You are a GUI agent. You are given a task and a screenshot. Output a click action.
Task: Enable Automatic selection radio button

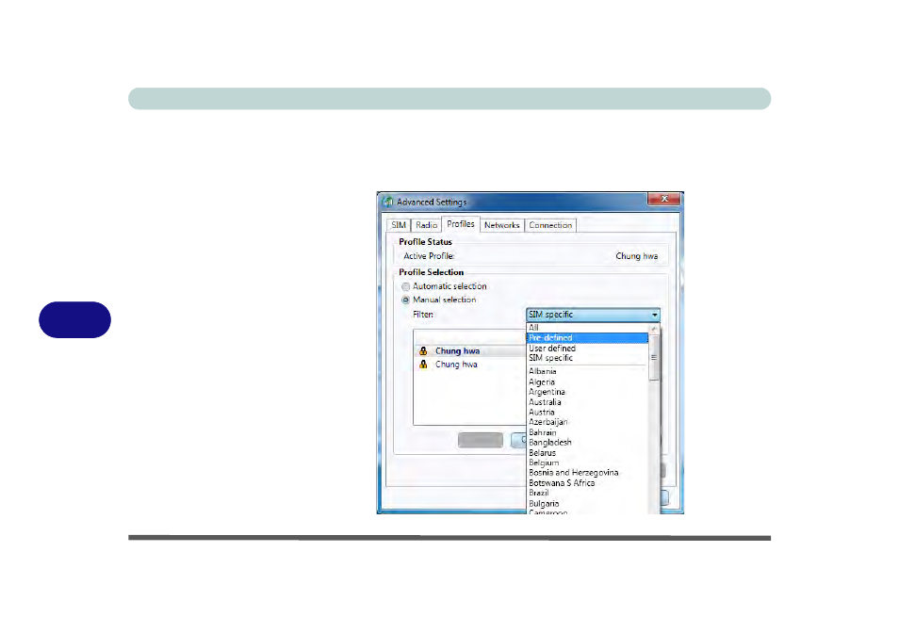click(x=406, y=286)
